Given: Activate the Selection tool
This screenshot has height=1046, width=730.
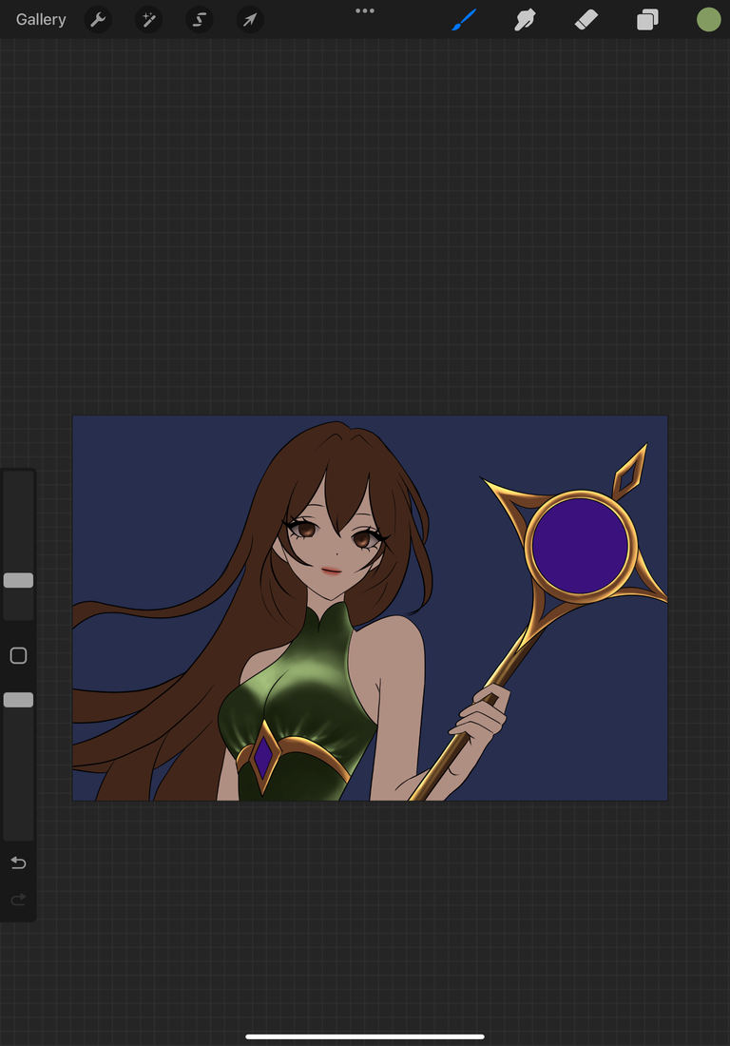Looking at the screenshot, I should pyautogui.click(x=200, y=19).
